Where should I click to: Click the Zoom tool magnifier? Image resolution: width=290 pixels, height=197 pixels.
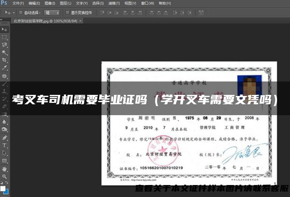(5, 176)
